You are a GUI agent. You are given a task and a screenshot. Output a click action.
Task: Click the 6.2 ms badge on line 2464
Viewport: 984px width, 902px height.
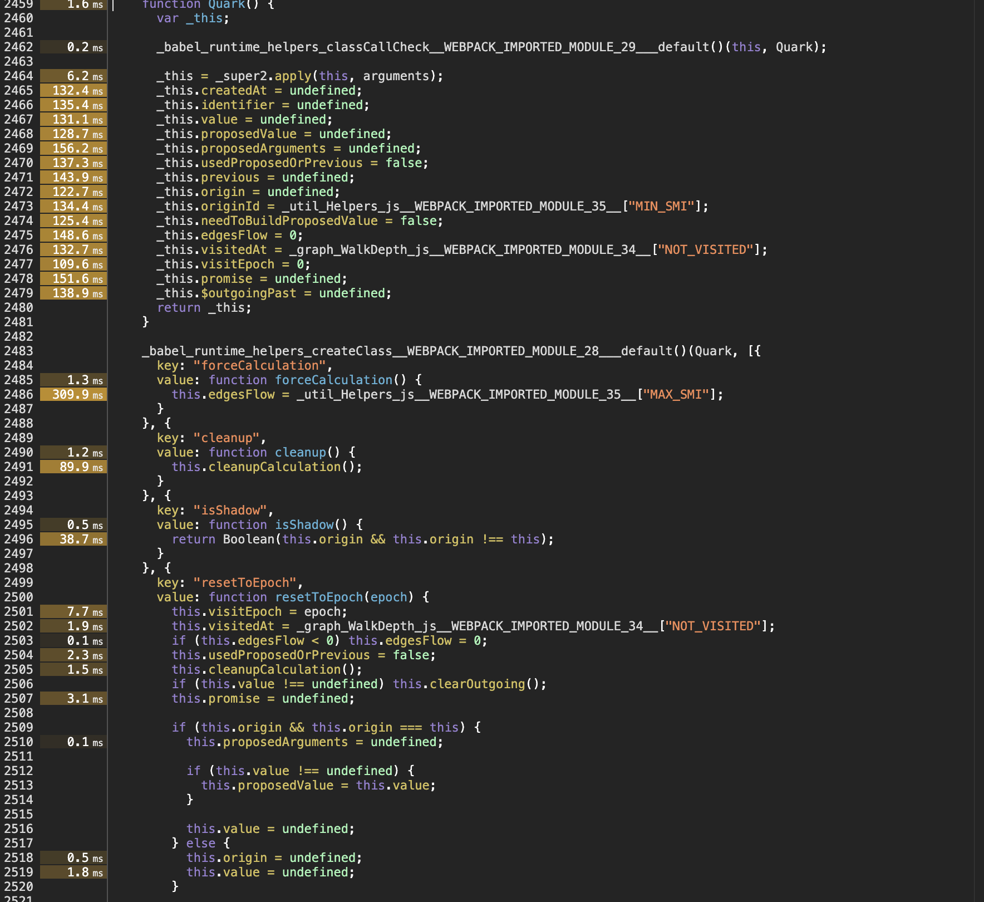72,76
